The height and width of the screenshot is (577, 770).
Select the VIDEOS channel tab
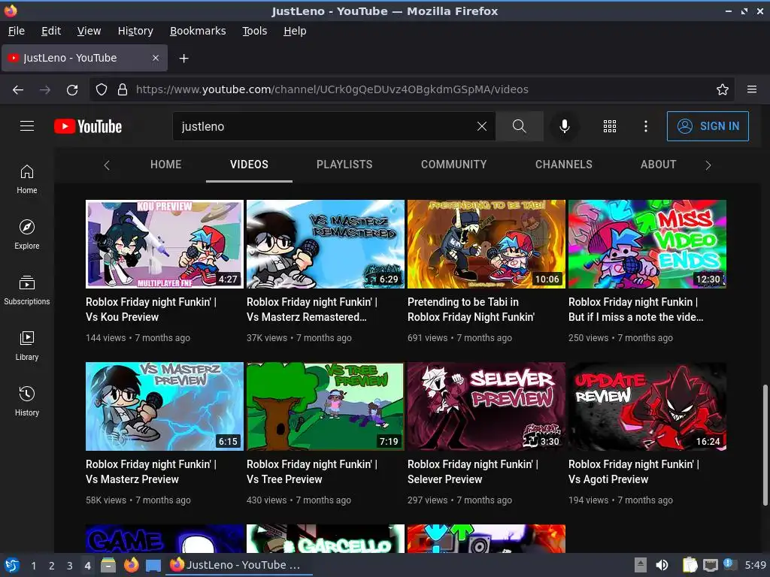pos(249,165)
